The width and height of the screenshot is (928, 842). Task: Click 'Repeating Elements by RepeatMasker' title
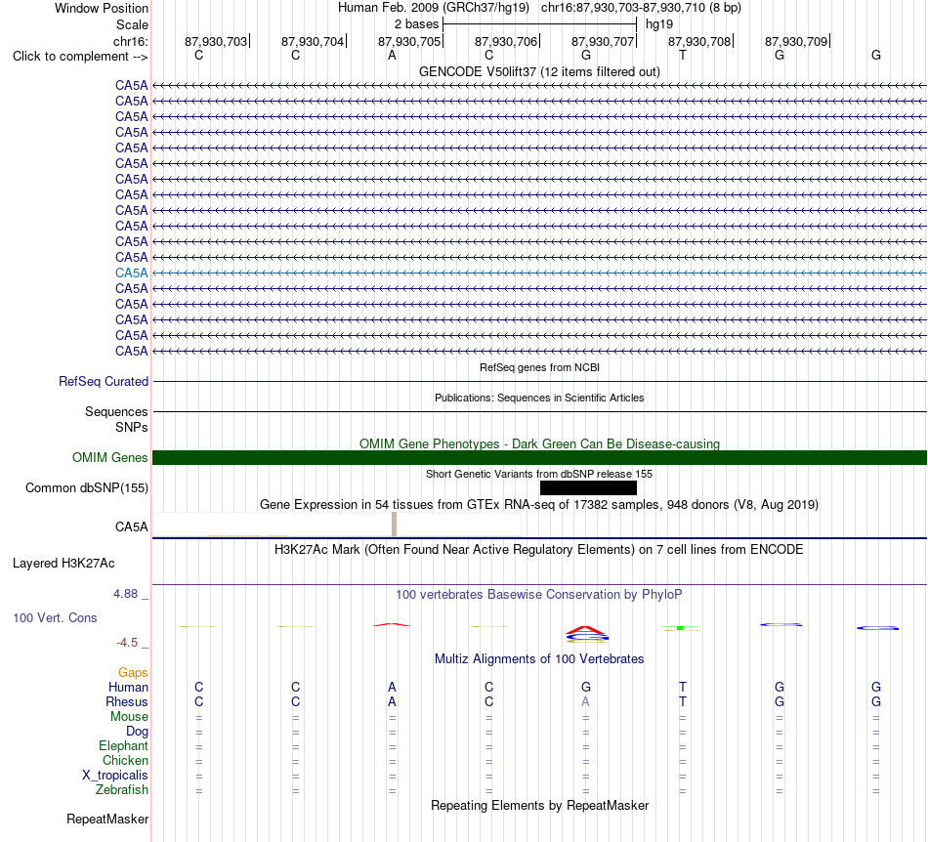click(539, 805)
